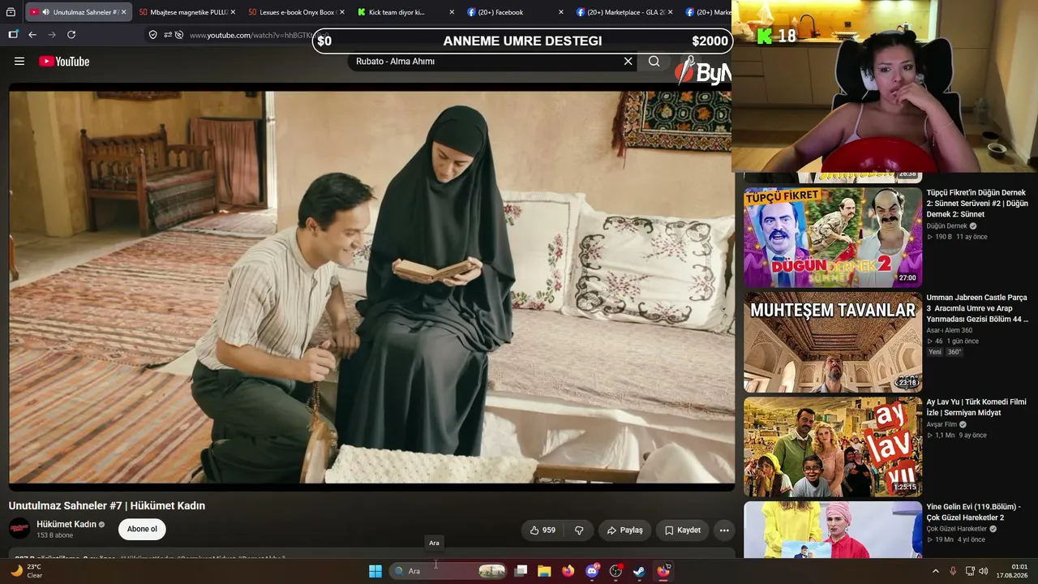Go to the YouTube home logo
The height and width of the screenshot is (584, 1038).
(x=64, y=62)
